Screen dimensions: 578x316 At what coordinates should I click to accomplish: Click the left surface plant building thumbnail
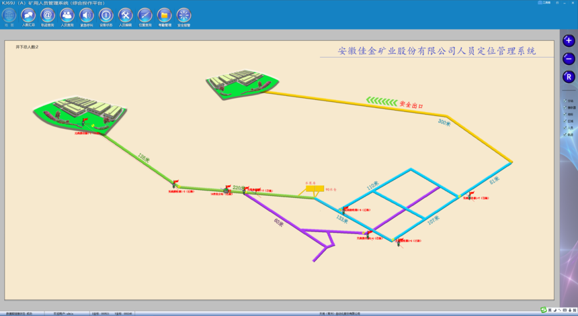tap(80, 115)
